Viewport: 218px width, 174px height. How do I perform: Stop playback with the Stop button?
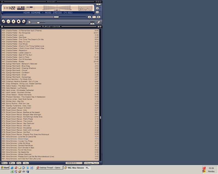[19, 21]
